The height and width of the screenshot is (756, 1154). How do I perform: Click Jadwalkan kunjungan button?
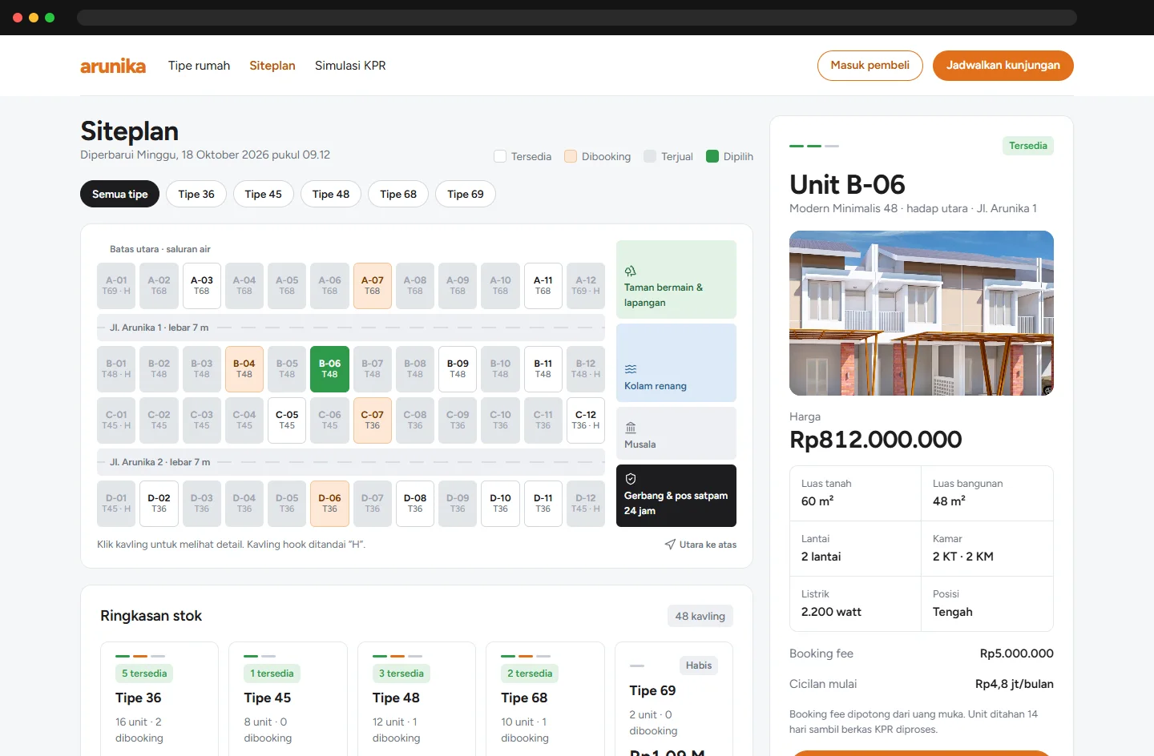(x=1003, y=66)
